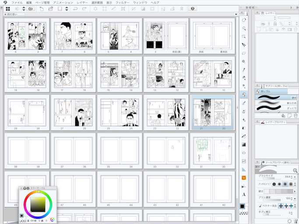Select the Zoom magnifier tool
Viewport: 299px width, 224px height.
point(244,28)
